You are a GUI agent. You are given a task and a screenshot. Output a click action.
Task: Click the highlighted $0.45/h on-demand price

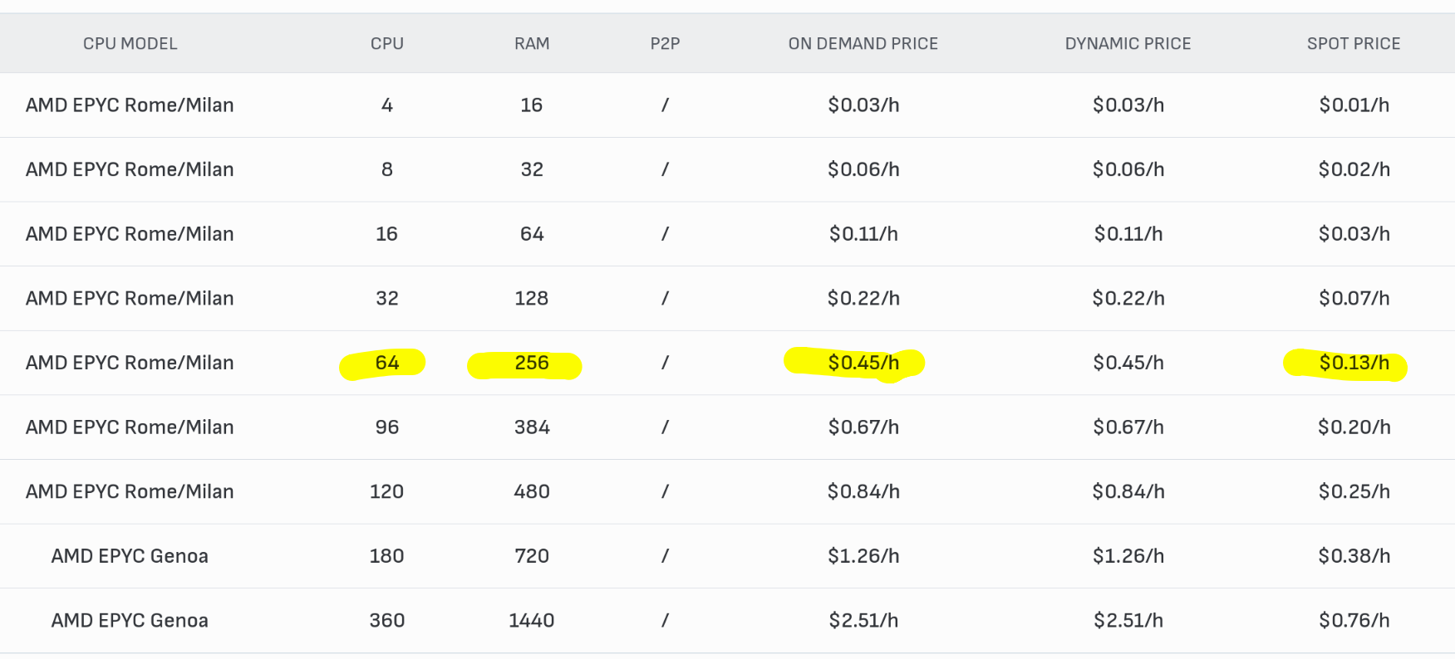click(863, 363)
